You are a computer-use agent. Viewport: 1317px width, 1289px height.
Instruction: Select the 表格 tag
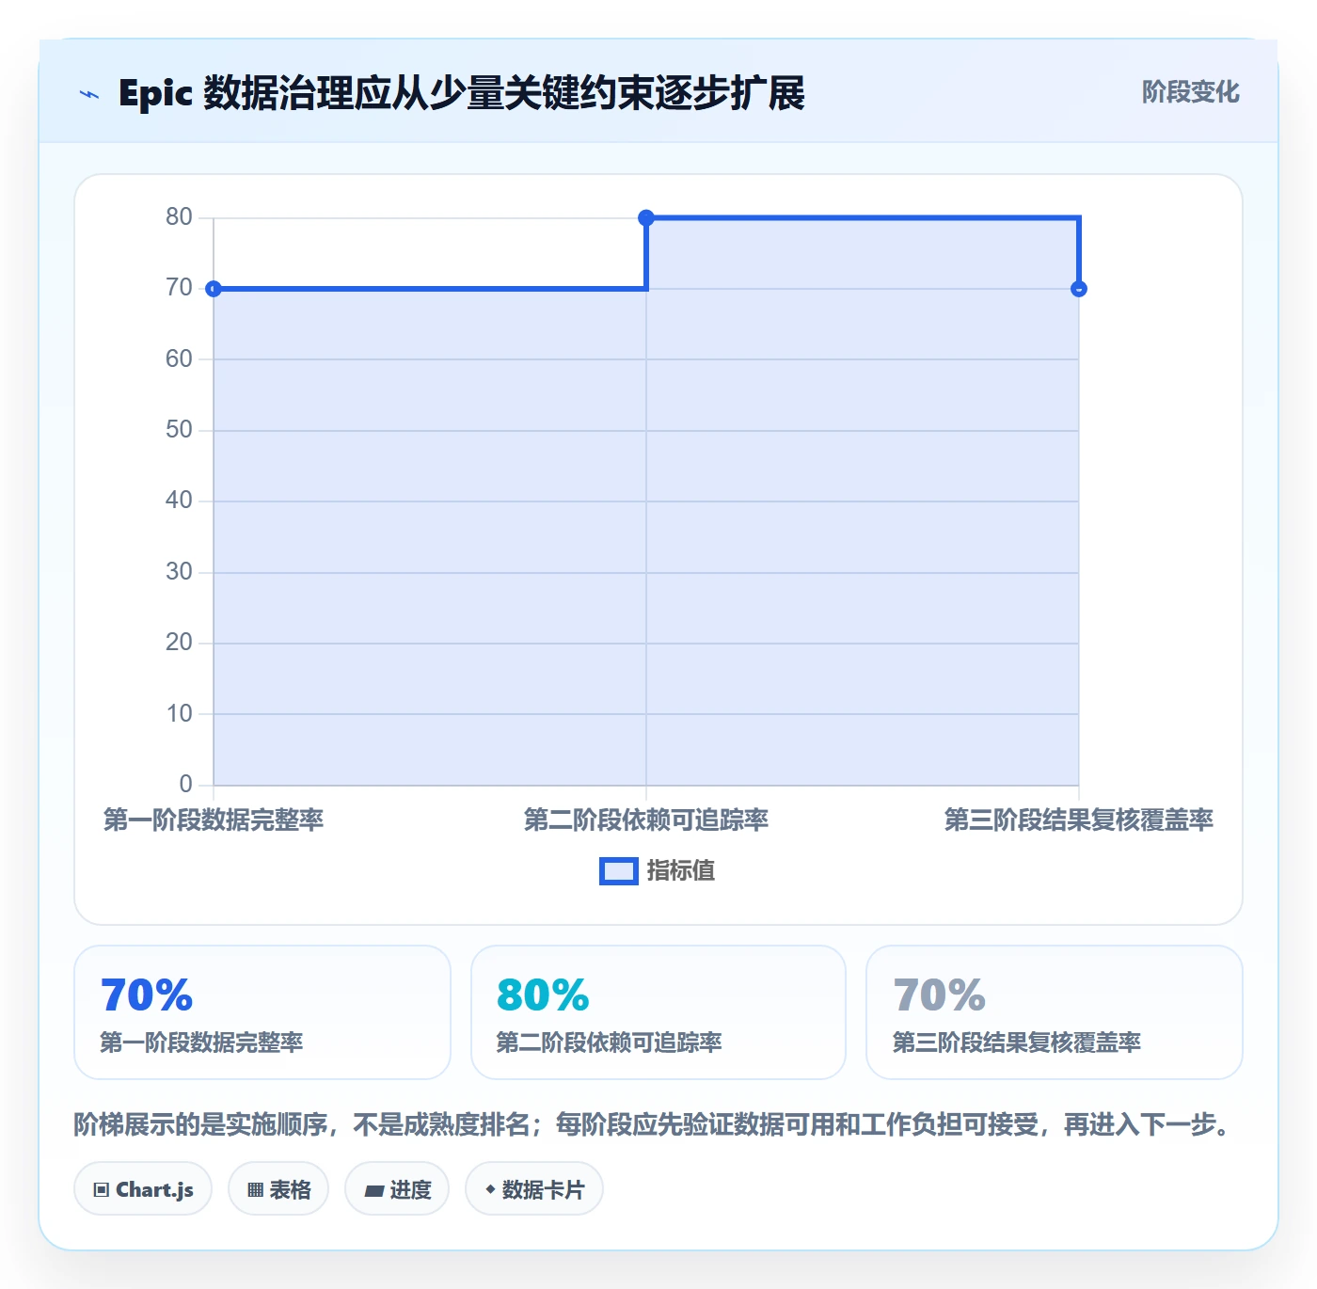click(278, 1189)
